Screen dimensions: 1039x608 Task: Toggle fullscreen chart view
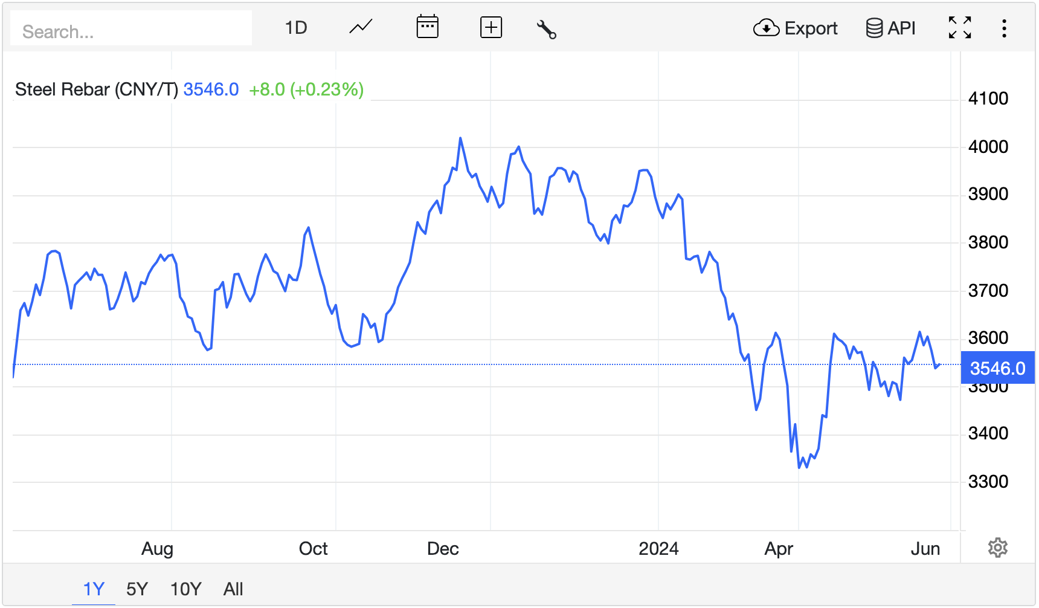pyautogui.click(x=959, y=28)
